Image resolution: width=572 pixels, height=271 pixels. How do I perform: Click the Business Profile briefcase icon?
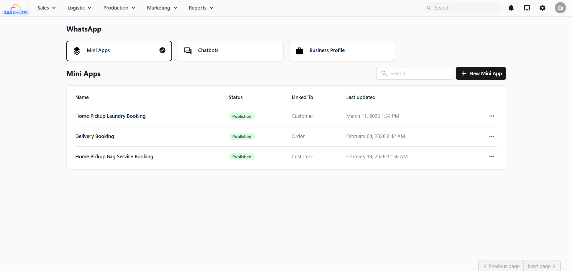(299, 51)
